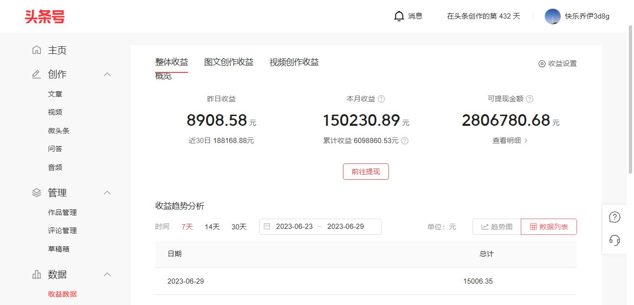
Task: Collapse the 创作 sidebar section
Action: click(x=108, y=74)
